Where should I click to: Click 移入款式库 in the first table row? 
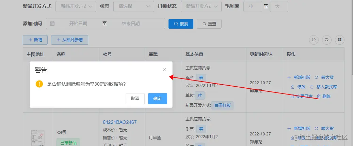[323, 87]
